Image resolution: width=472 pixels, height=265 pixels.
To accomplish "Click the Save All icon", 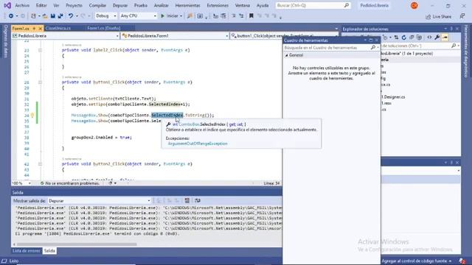I will (x=60, y=16).
